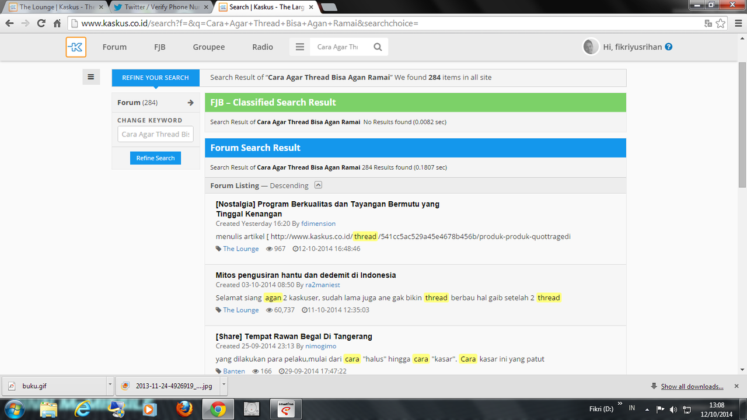Open the Radio menu item
The height and width of the screenshot is (420, 747).
click(x=263, y=47)
